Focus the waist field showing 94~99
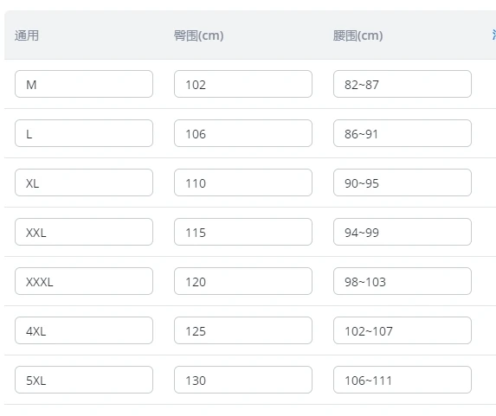Image resolution: width=496 pixels, height=416 pixels. pyautogui.click(x=403, y=232)
